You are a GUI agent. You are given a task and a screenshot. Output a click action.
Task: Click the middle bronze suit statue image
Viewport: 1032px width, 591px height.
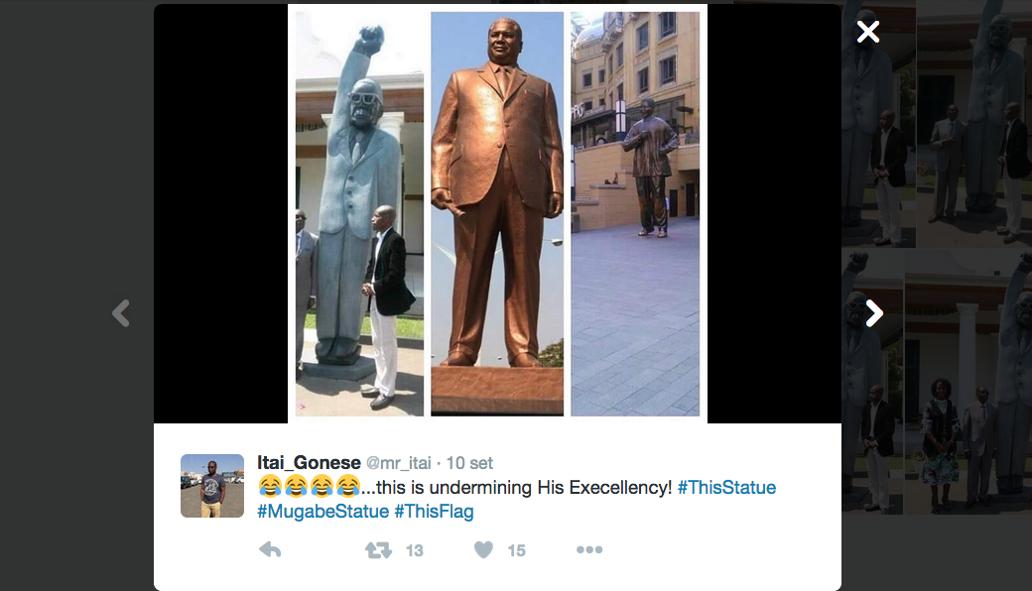497,213
